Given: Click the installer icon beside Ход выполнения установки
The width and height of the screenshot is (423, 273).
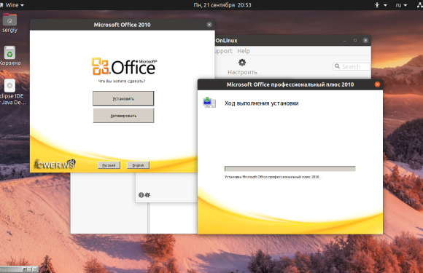Looking at the screenshot, I should point(209,103).
